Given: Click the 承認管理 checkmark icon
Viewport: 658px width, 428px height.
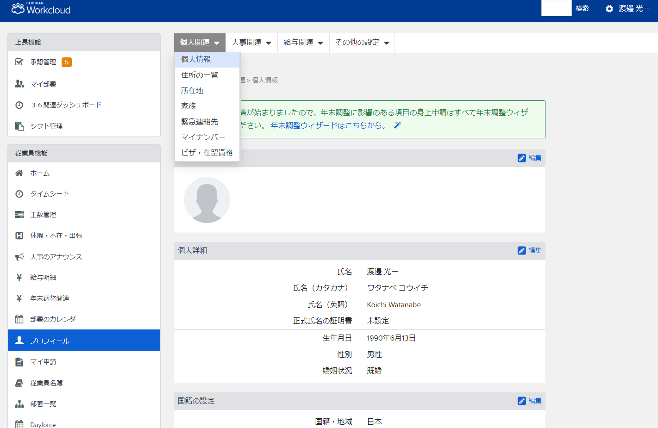Looking at the screenshot, I should tap(19, 62).
